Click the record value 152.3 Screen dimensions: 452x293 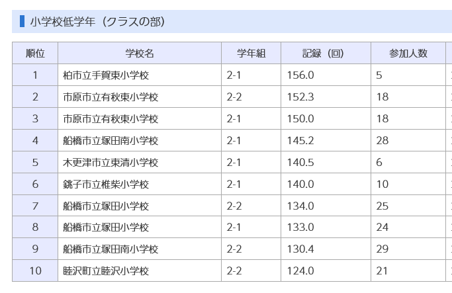300,97
